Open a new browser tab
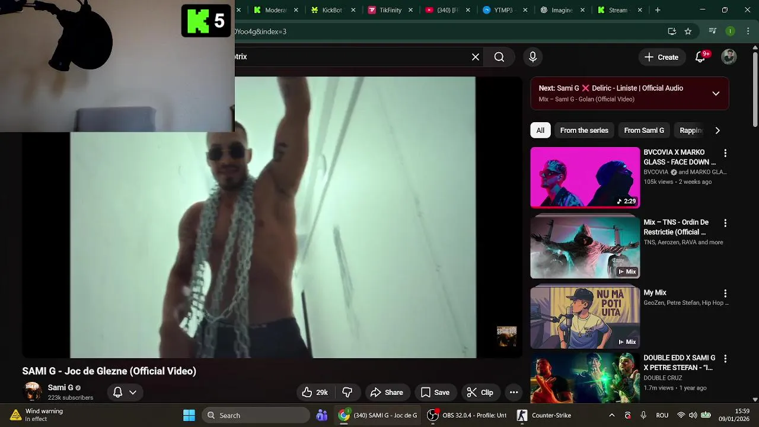 pyautogui.click(x=658, y=10)
